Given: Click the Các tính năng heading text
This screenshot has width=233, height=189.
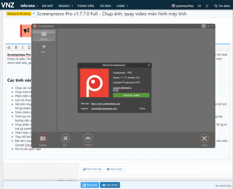Looking at the screenshot, I should [x=19, y=80].
